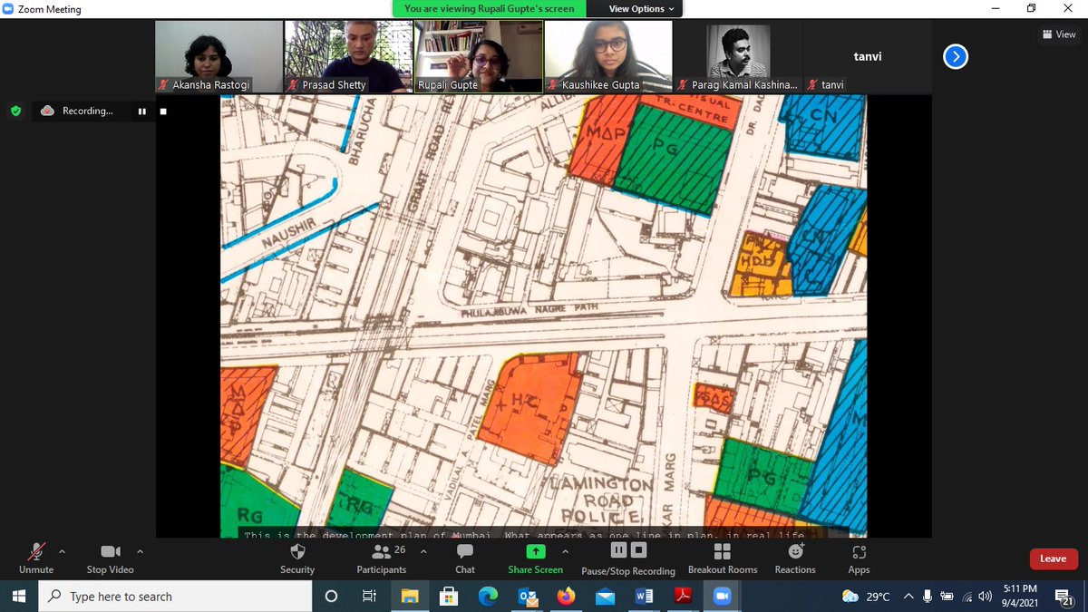This screenshot has height=612, width=1088.
Task: Stop Video camera button
Action: (x=111, y=558)
